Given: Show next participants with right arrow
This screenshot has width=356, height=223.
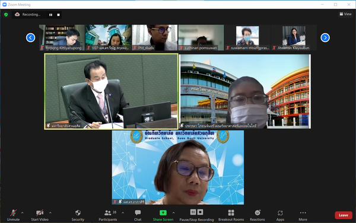Looking at the screenshot, I should pos(325,37).
